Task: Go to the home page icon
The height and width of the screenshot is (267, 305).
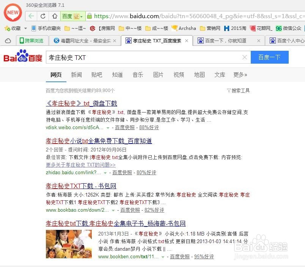Action: tap(55, 16)
